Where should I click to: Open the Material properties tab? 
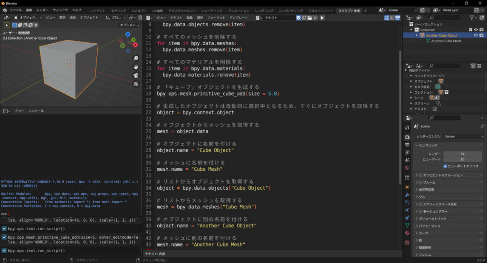[x=407, y=233]
